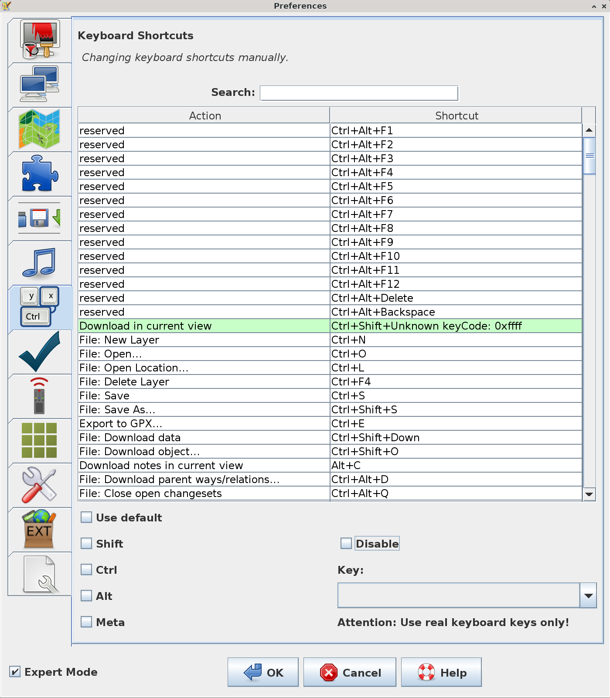The width and height of the screenshot is (610, 698).
Task: Open advanced preferences wrench and screwdriver icon
Action: (40, 485)
